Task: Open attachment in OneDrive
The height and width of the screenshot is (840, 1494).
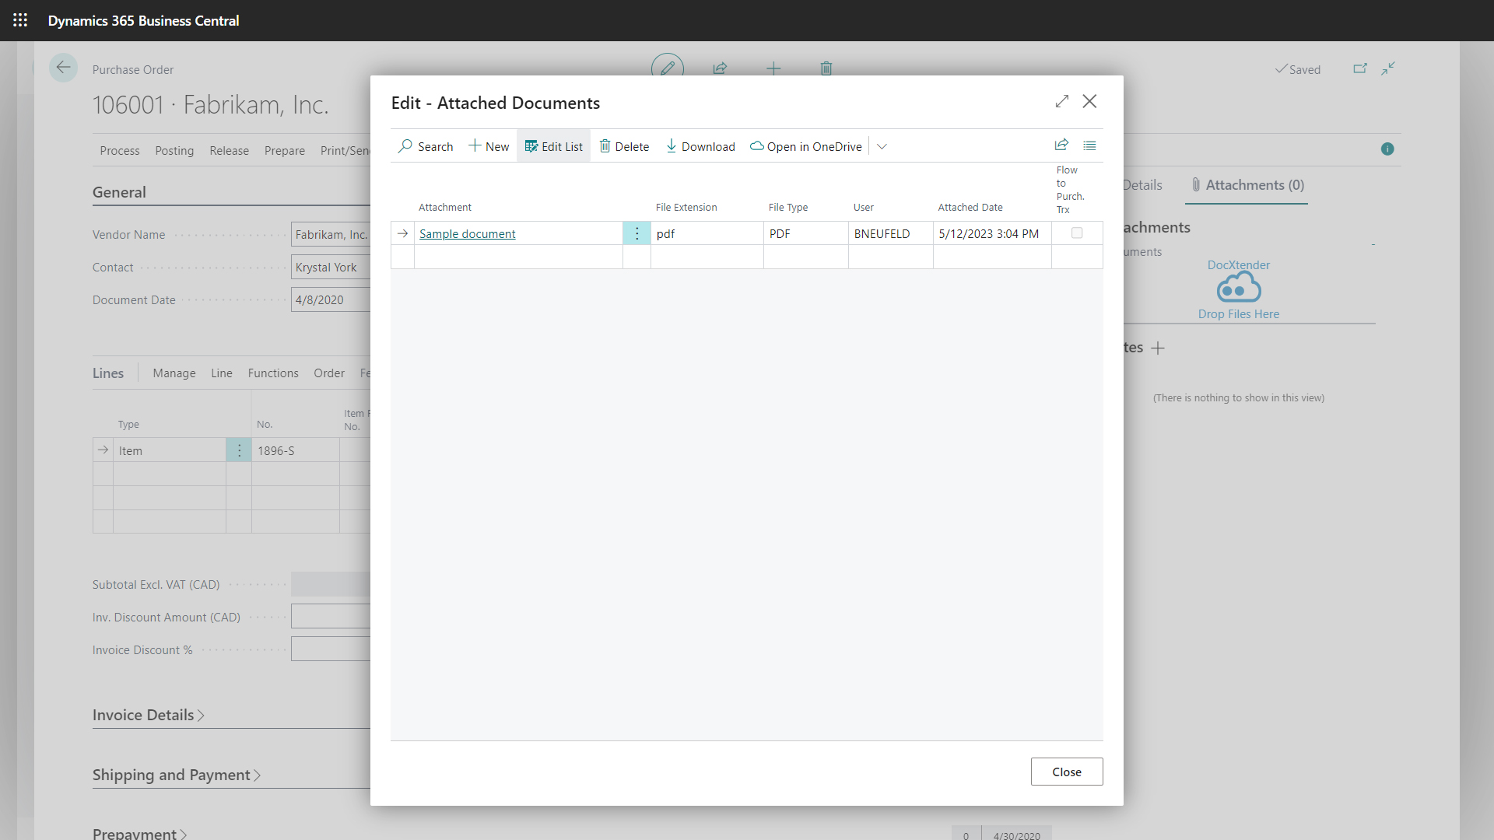Action: coord(806,146)
